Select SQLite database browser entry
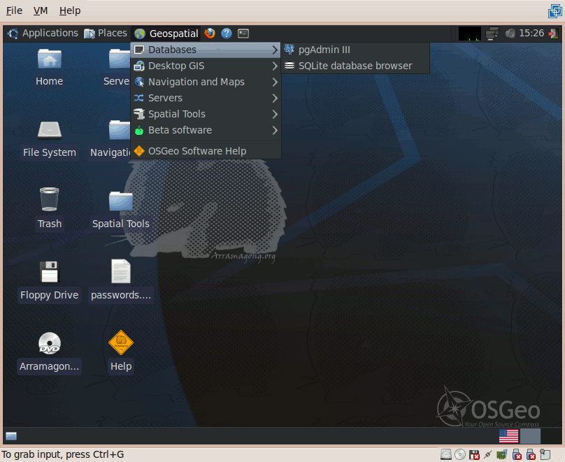This screenshot has width=565, height=462. click(355, 66)
